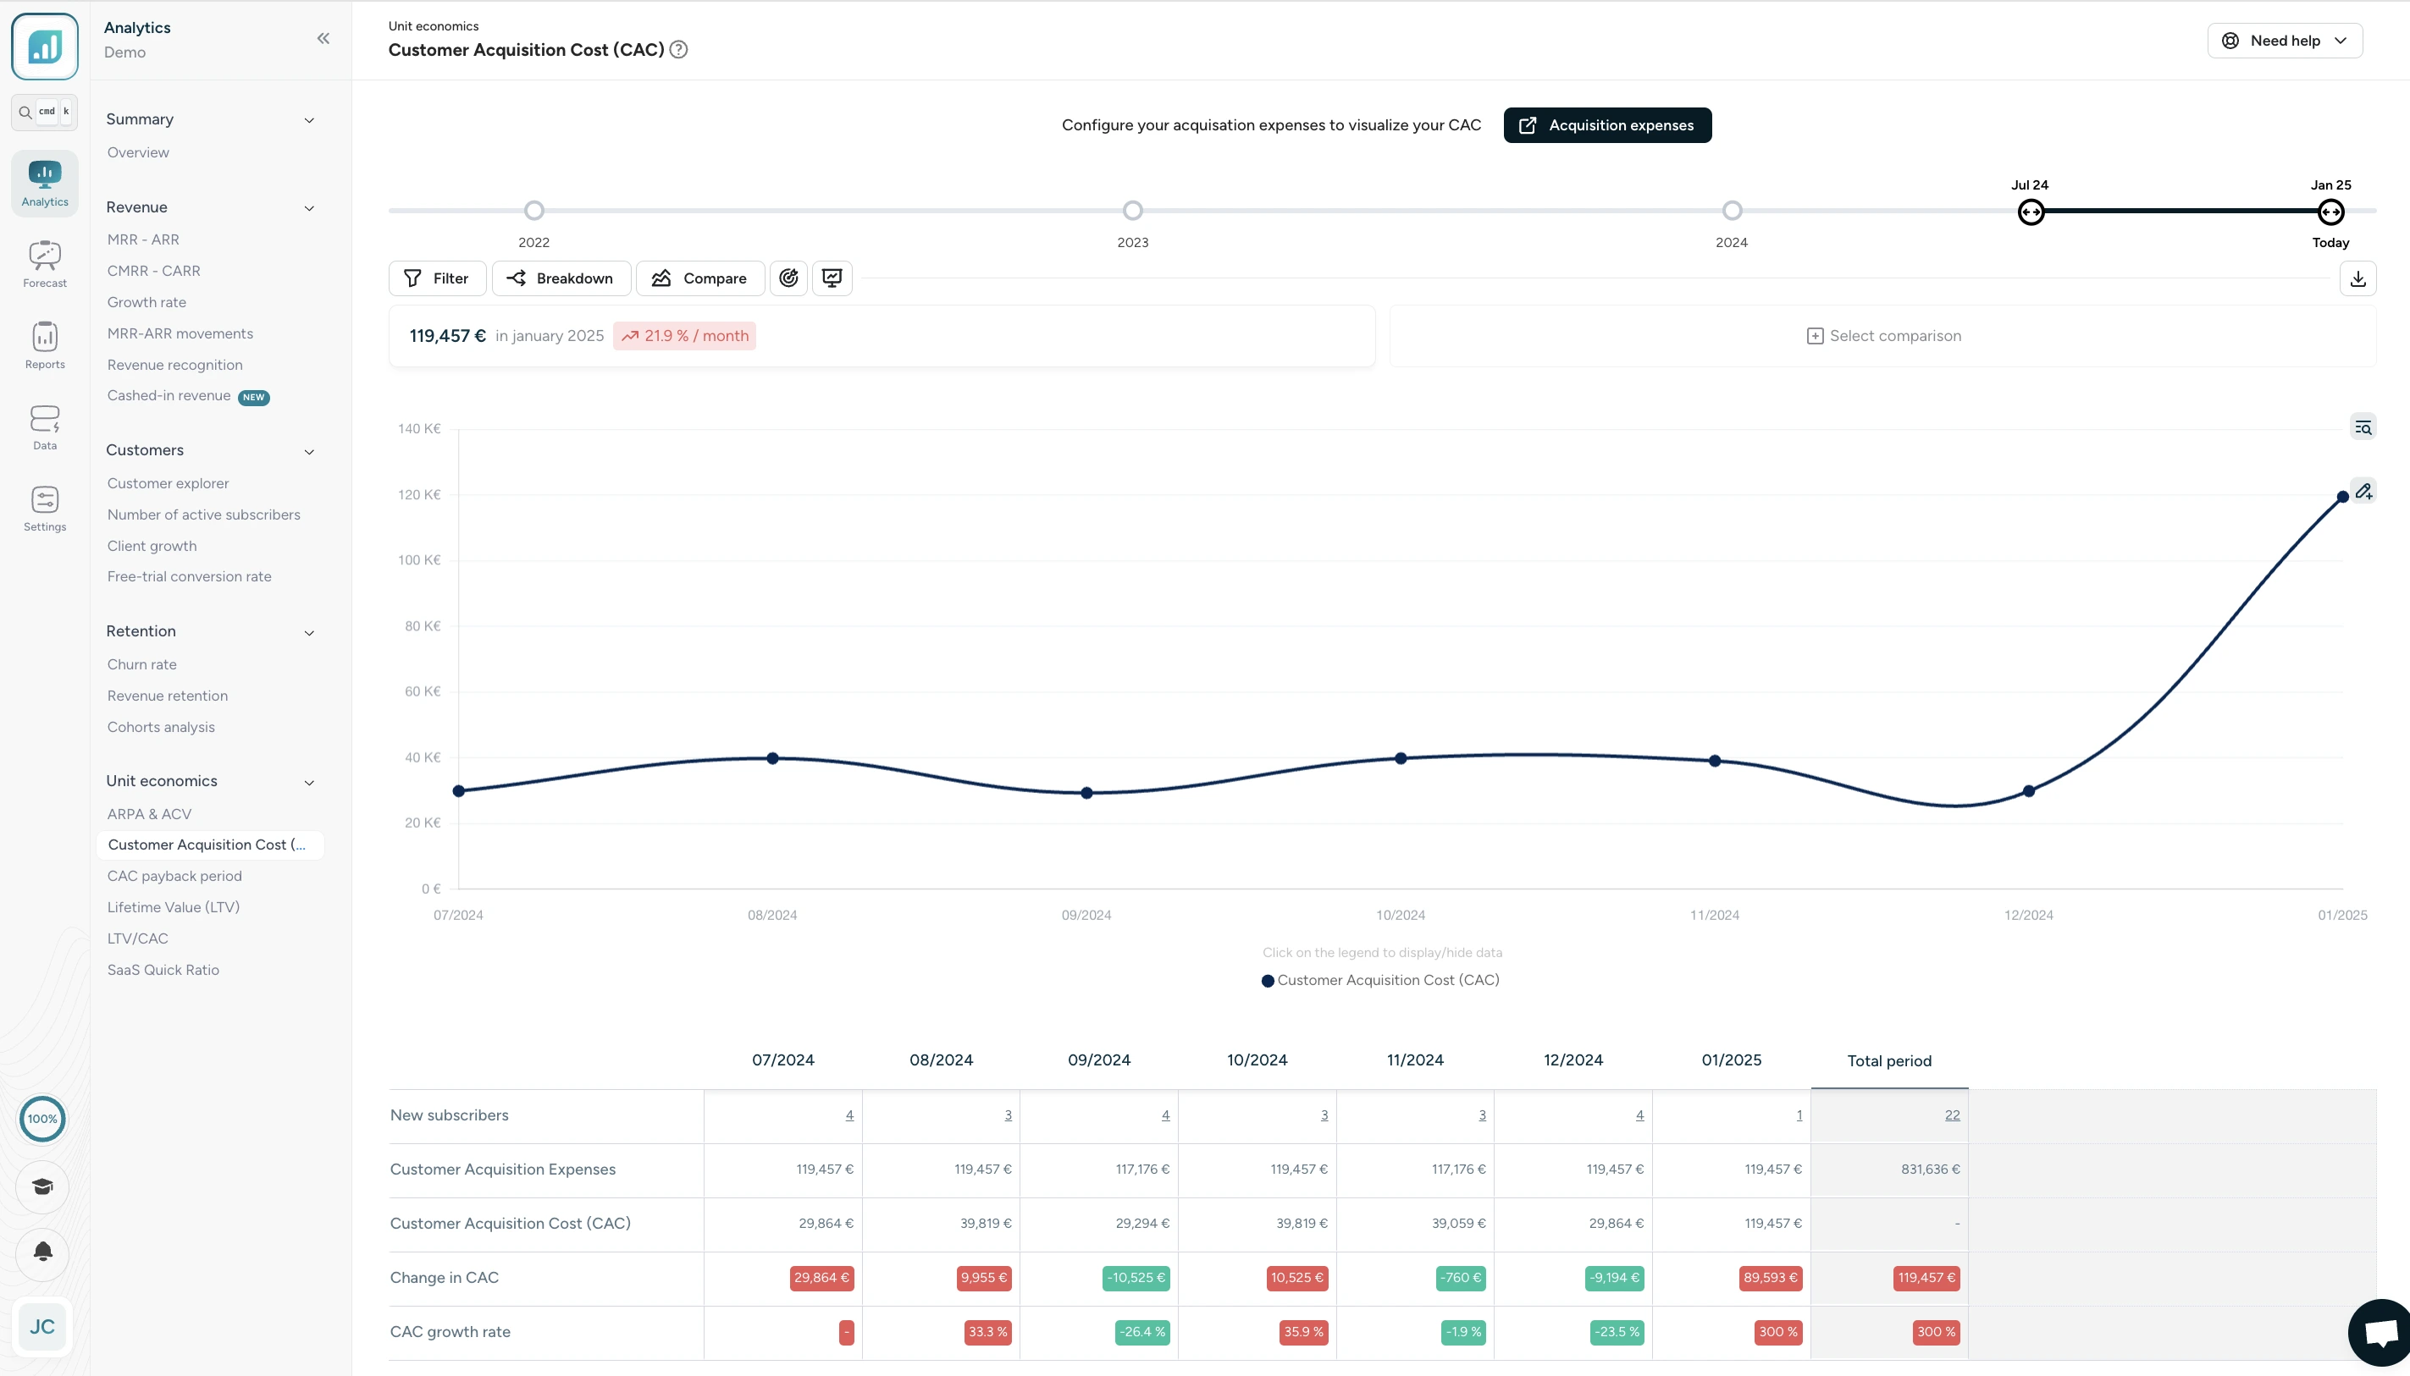Go to Cashed-in revenue

click(x=169, y=396)
